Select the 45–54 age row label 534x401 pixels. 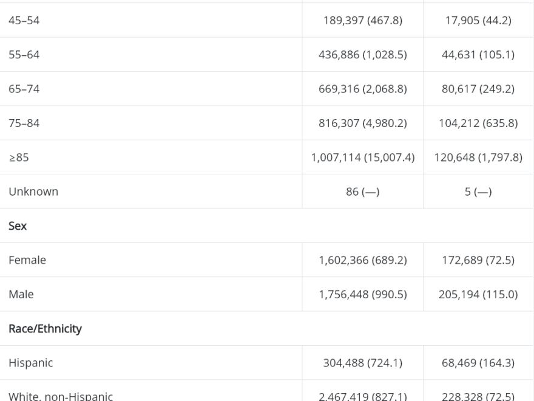[x=24, y=21]
